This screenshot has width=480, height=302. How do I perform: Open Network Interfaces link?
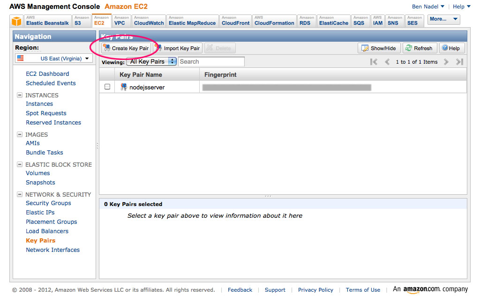[52, 250]
